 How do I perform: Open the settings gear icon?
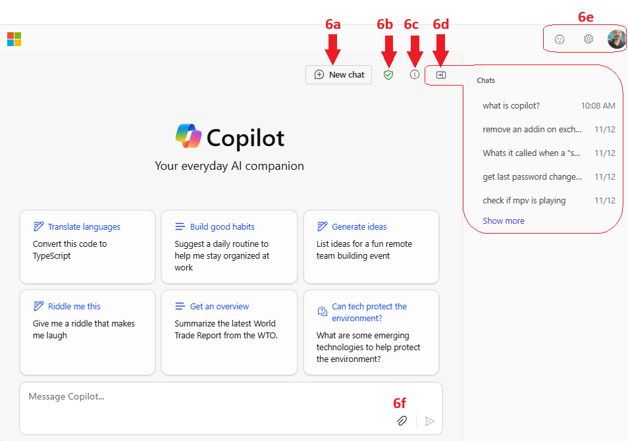(589, 39)
